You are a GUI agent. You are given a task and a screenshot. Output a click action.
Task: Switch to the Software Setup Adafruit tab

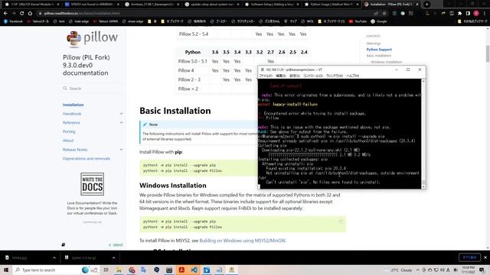[272, 5]
